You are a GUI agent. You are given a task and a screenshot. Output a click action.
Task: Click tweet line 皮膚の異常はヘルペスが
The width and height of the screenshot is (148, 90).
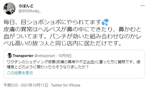72,29
